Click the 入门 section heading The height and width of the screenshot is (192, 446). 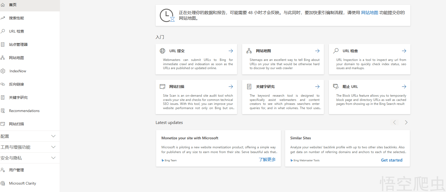(160, 37)
